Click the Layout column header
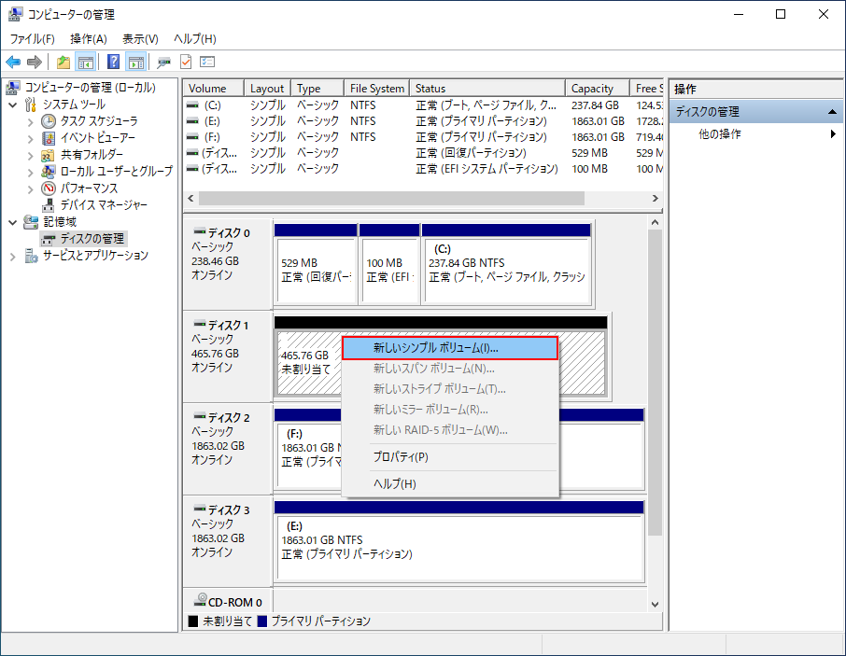Image resolution: width=846 pixels, height=656 pixels. tap(268, 89)
